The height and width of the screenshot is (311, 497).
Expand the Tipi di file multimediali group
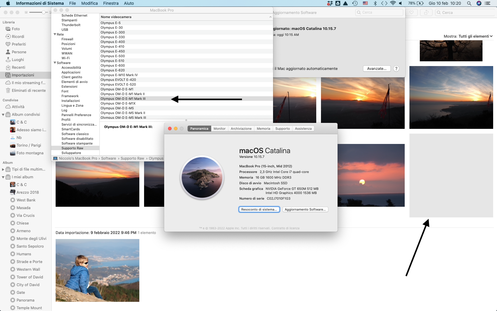coord(3,169)
